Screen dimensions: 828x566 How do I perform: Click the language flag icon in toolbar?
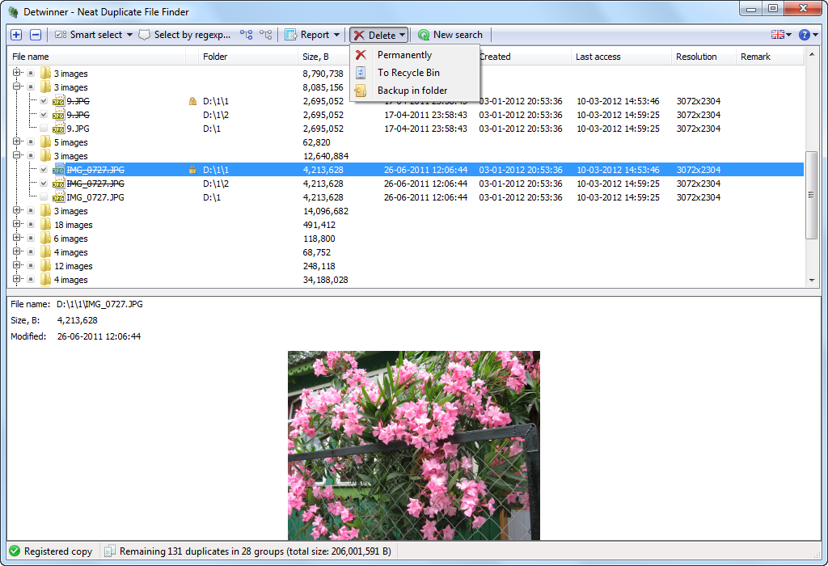[778, 35]
